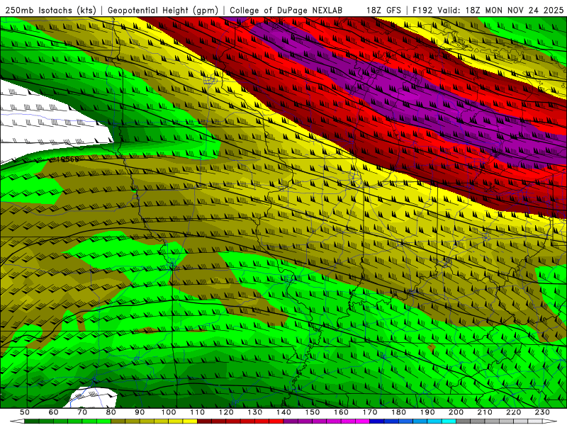This screenshot has width=567, height=425.
Task: Select the 200 label on the color scale
Action: click(456, 412)
